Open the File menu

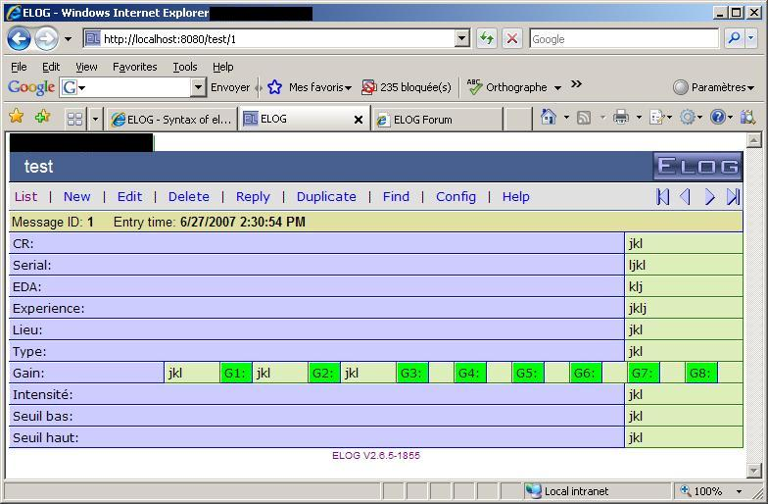point(19,67)
